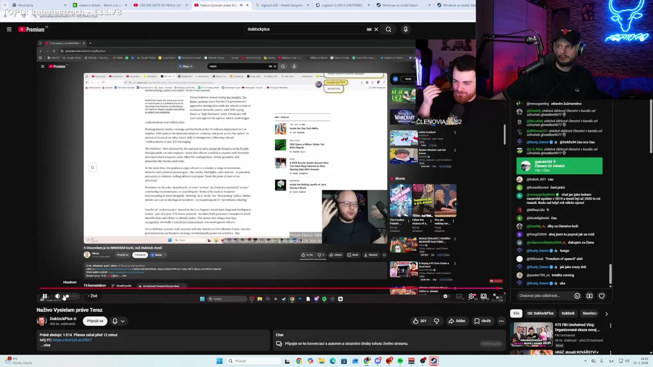
Task: Switch to VŠICHNI JDETE DO PEKLA tab
Action: point(161,5)
